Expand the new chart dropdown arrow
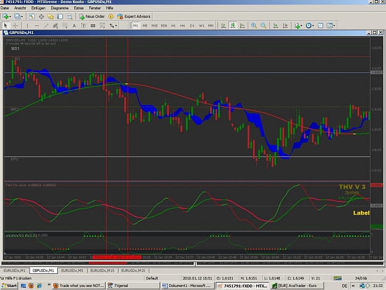This screenshot has width=386, height=290. click(10, 17)
